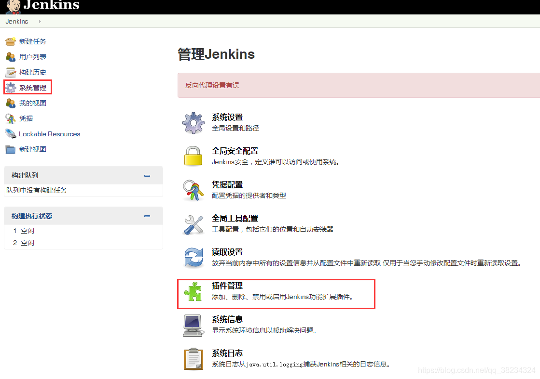Open the 插件管理 heading
The width and height of the screenshot is (540, 379).
click(x=227, y=286)
